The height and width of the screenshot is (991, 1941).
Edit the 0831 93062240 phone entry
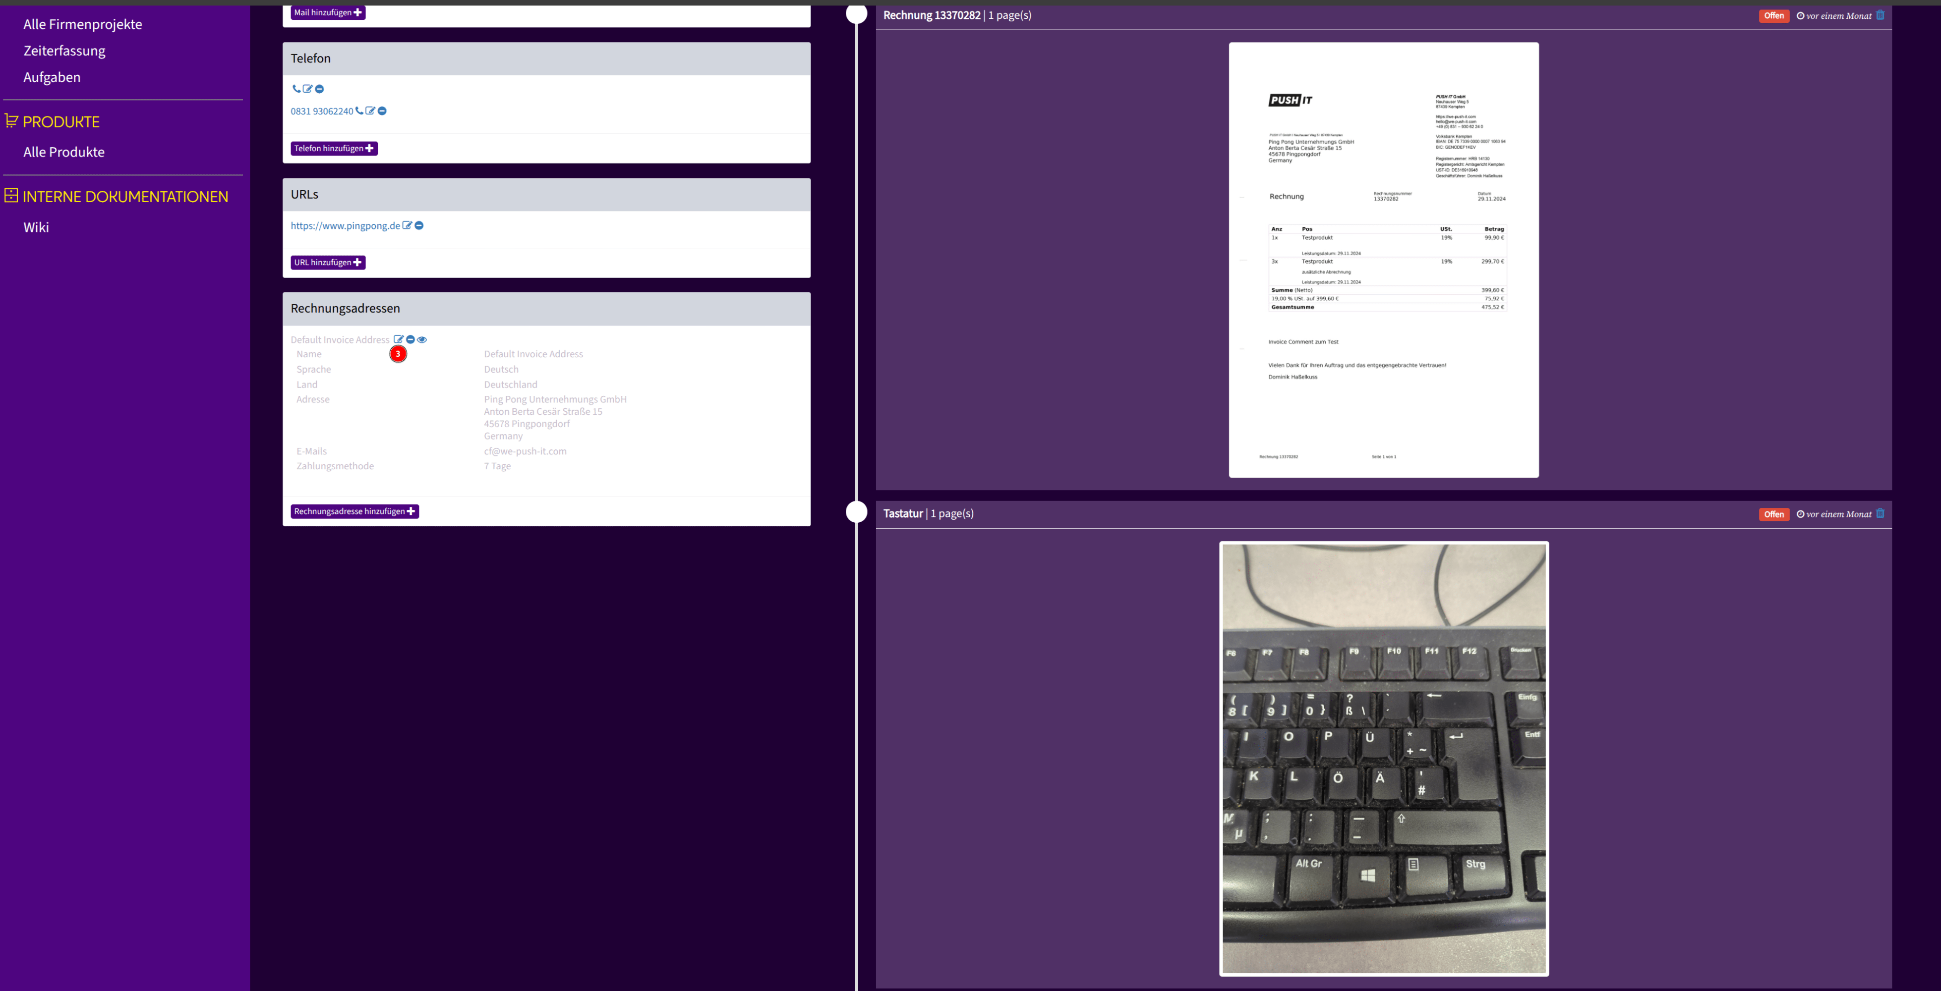click(x=370, y=110)
